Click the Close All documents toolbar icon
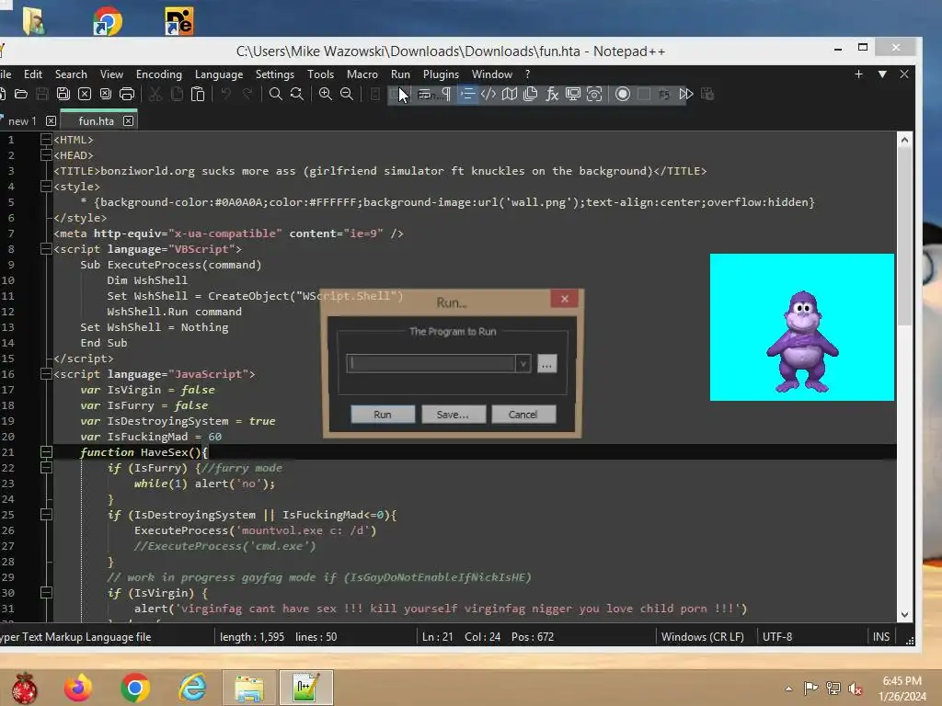Screen dimensions: 942x706 pos(106,95)
